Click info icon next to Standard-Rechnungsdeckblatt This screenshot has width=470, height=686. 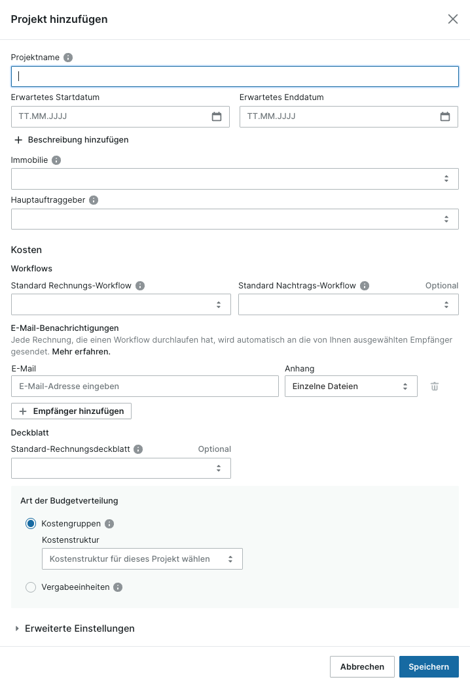(x=138, y=449)
